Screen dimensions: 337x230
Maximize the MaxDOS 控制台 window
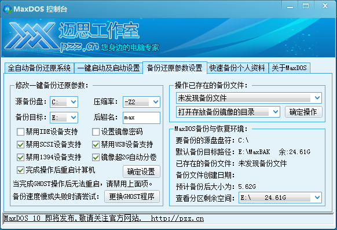pos(306,6)
